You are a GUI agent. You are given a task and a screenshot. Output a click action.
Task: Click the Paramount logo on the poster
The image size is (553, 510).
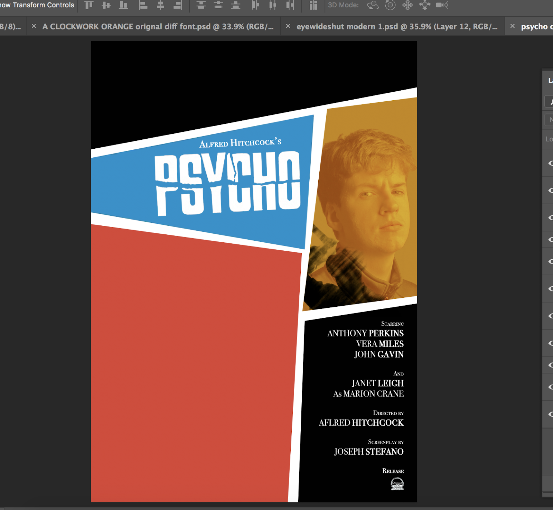tap(397, 484)
